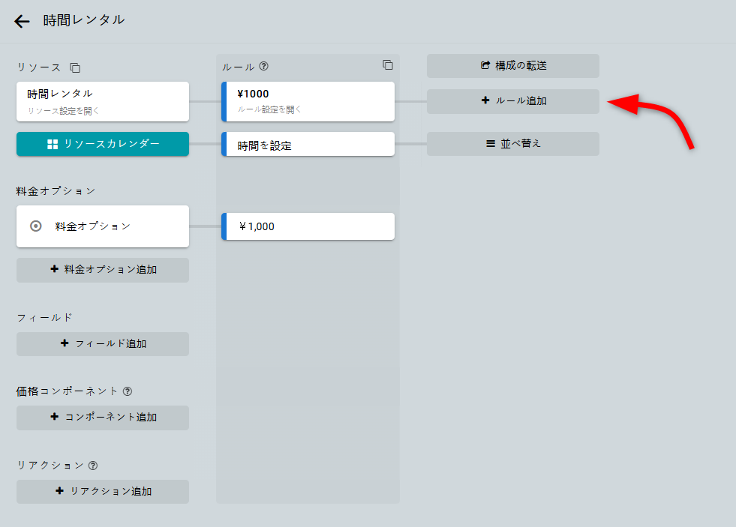
Task: Open the リソースカレンダー button
Action: [103, 144]
